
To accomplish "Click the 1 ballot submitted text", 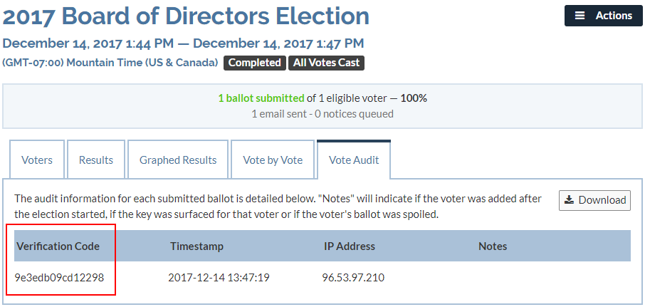I will click(x=261, y=98).
